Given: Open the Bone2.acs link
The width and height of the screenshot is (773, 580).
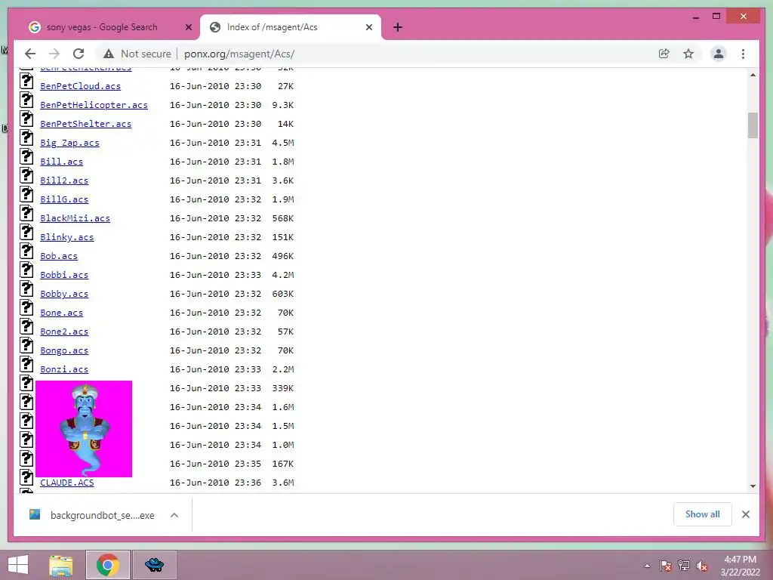Looking at the screenshot, I should tap(64, 332).
